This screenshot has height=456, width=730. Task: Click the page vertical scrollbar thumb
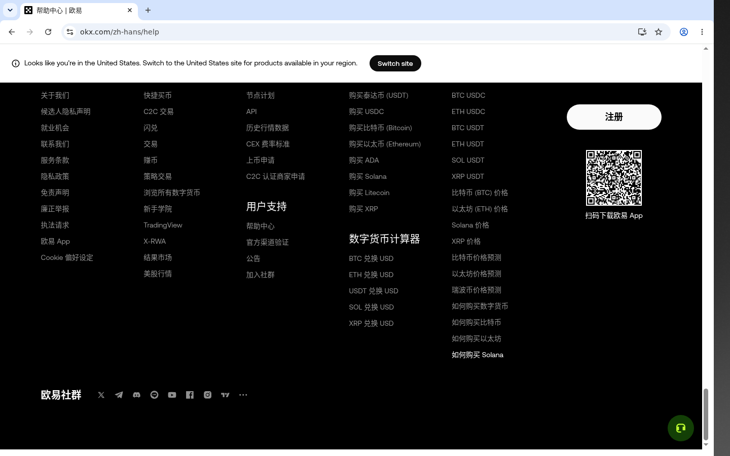[706, 414]
